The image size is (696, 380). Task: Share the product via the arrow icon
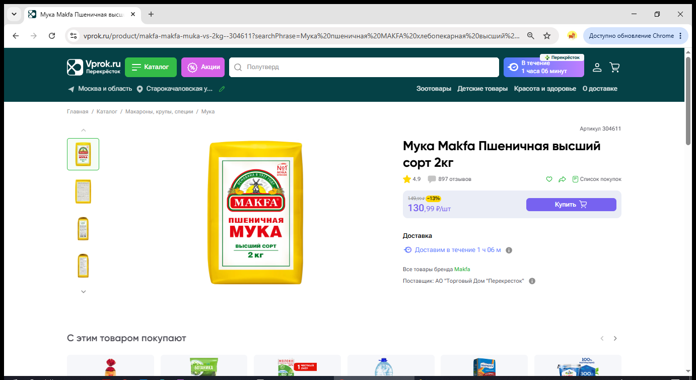[562, 179]
